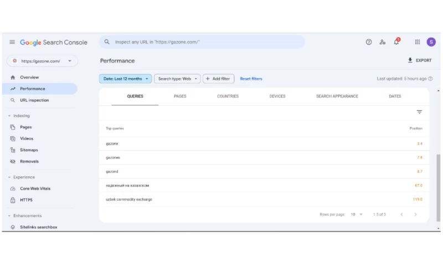
Task: Click the info icon beside Last updated
Action: (430, 79)
